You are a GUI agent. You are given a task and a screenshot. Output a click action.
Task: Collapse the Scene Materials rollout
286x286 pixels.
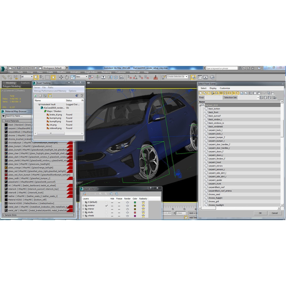click(3, 121)
